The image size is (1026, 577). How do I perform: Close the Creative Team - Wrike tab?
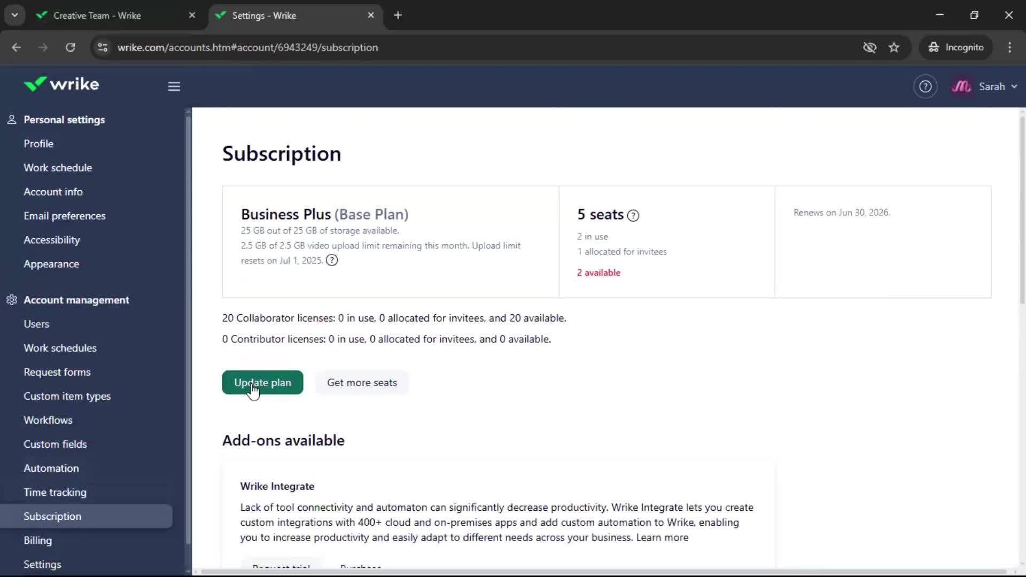pyautogui.click(x=192, y=15)
